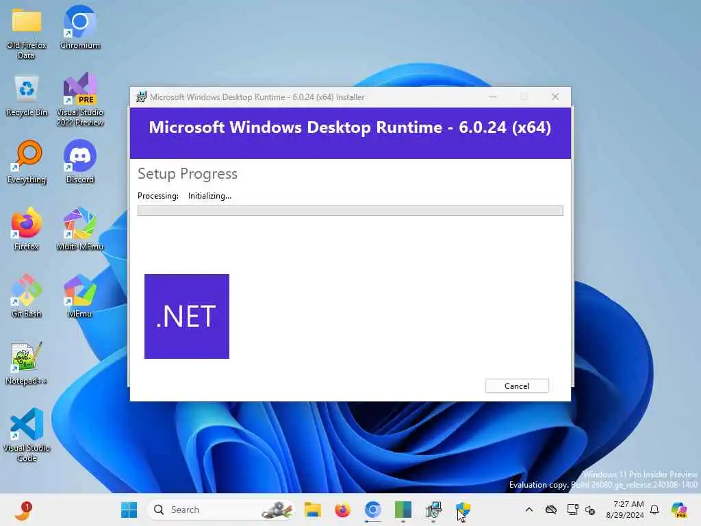Select the Git Bash desktop shortcut
701x526 pixels.
tap(27, 296)
